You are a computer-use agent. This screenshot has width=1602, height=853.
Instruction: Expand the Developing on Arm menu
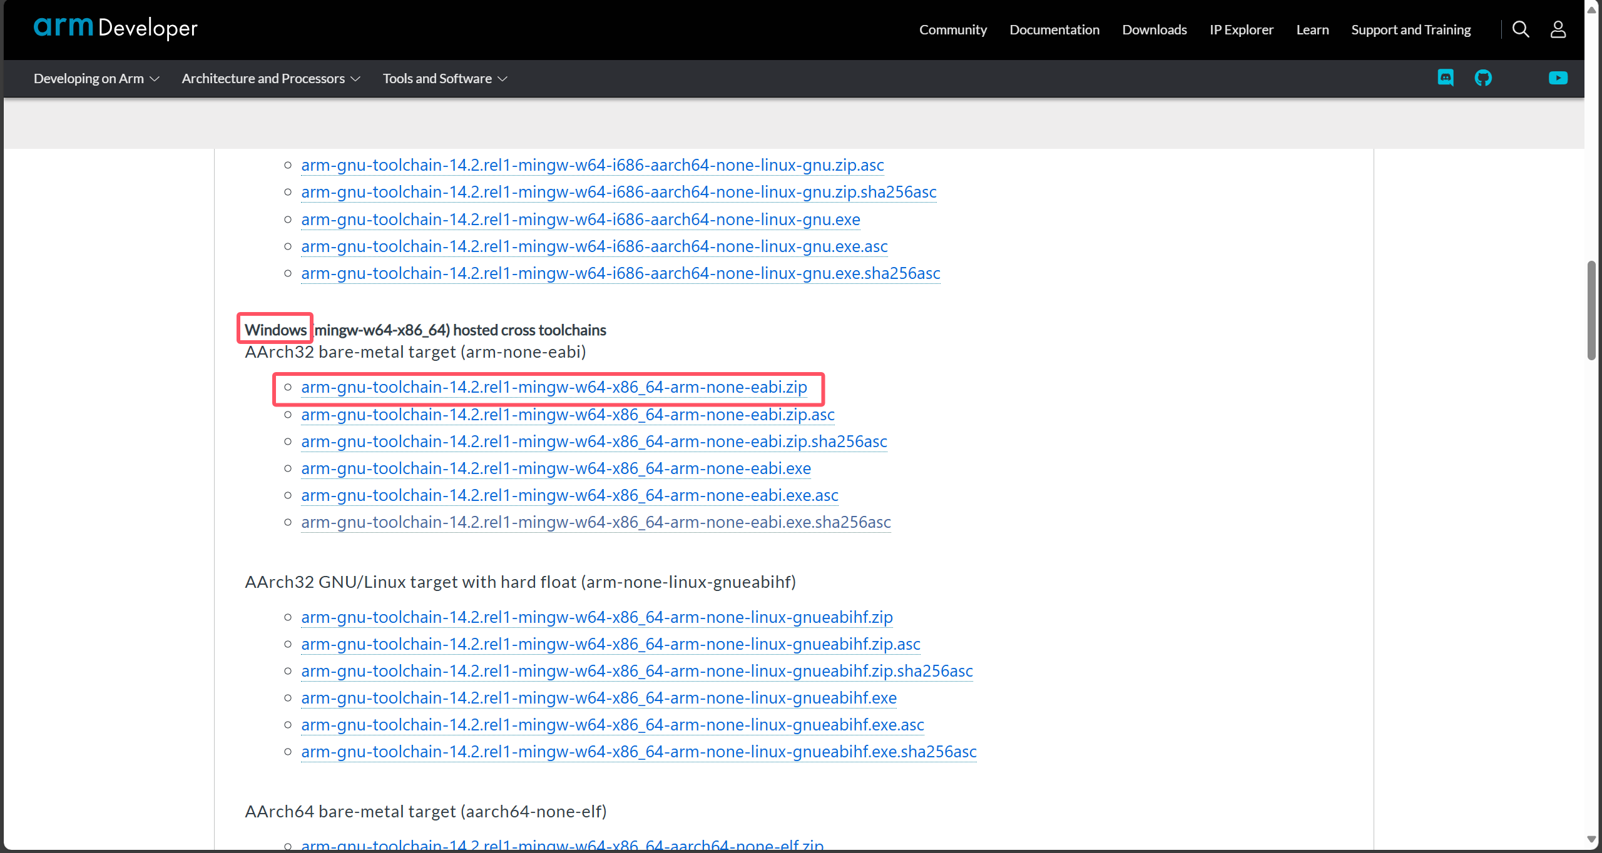[96, 79]
